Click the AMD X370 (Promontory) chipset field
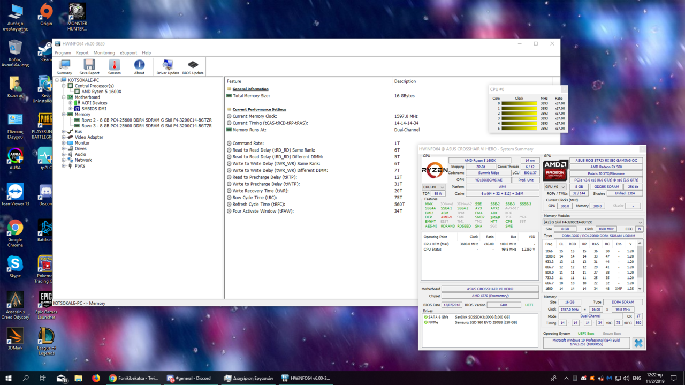 click(x=490, y=296)
